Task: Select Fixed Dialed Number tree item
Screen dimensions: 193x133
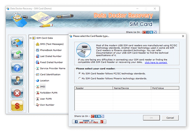Action: (x=51, y=62)
